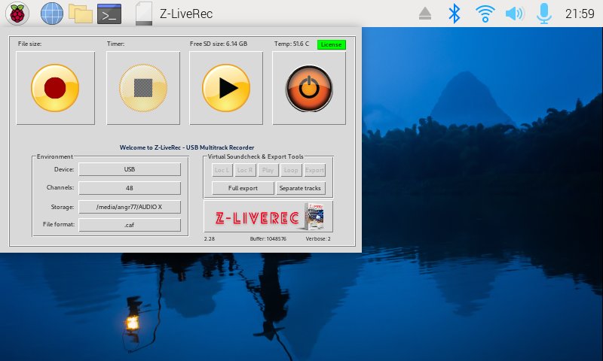Click the Z-LiveRec logo banner
The height and width of the screenshot is (361, 603).
click(268, 217)
